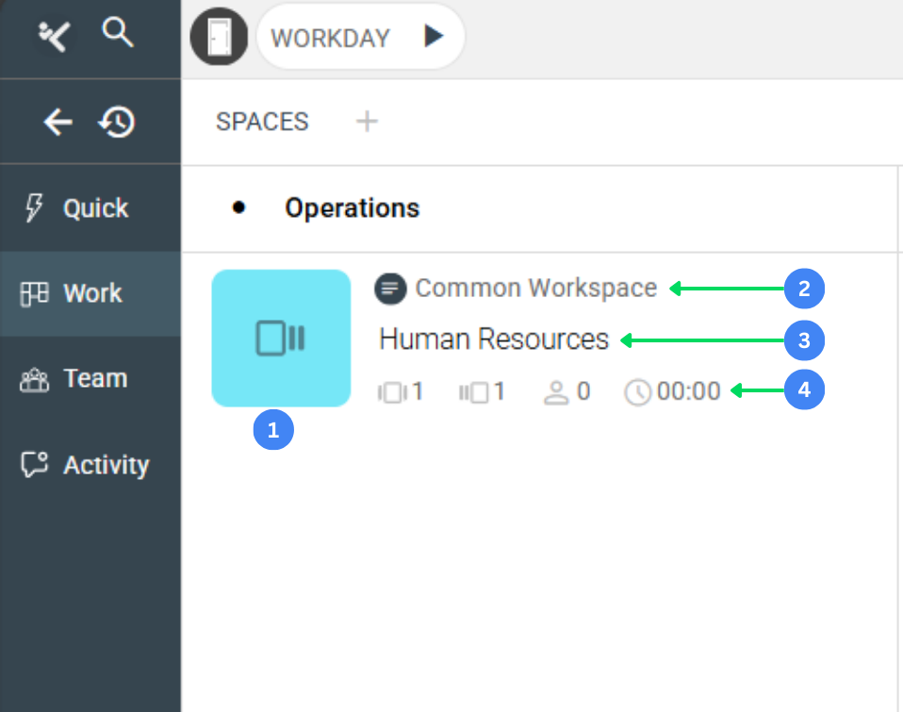Click the Common Workspace label
This screenshot has width=903, height=712.
point(535,289)
